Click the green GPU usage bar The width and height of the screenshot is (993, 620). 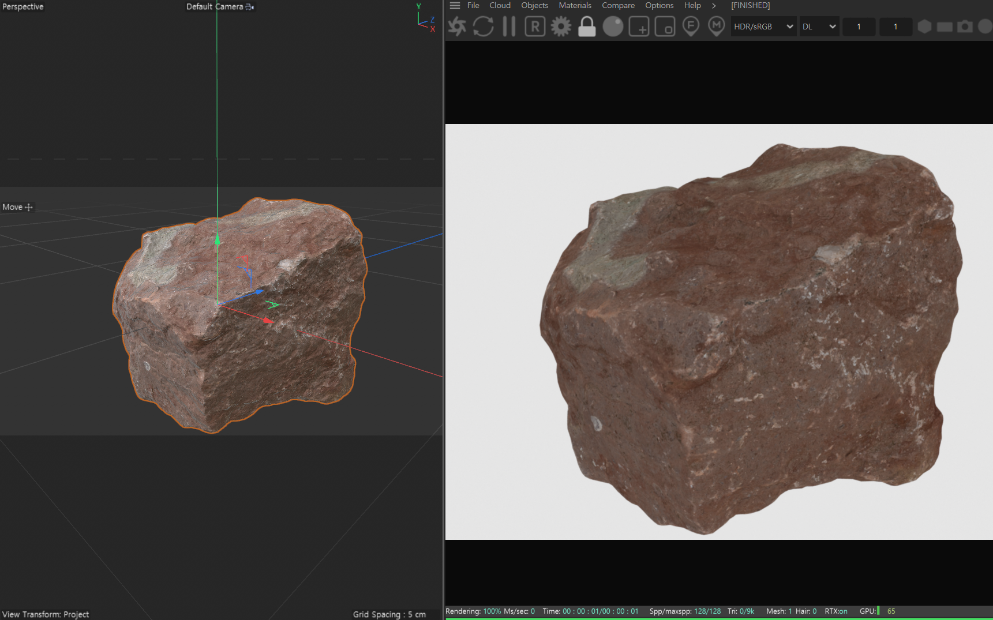click(878, 611)
